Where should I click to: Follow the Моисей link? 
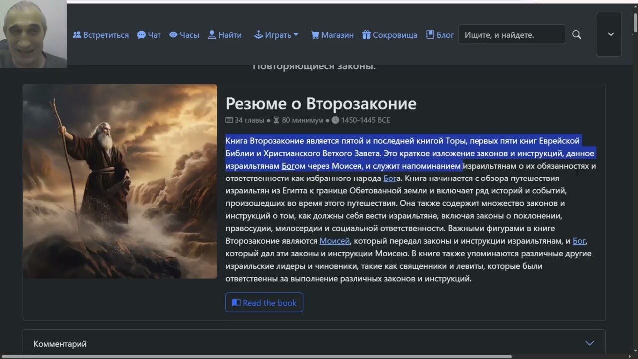point(335,241)
